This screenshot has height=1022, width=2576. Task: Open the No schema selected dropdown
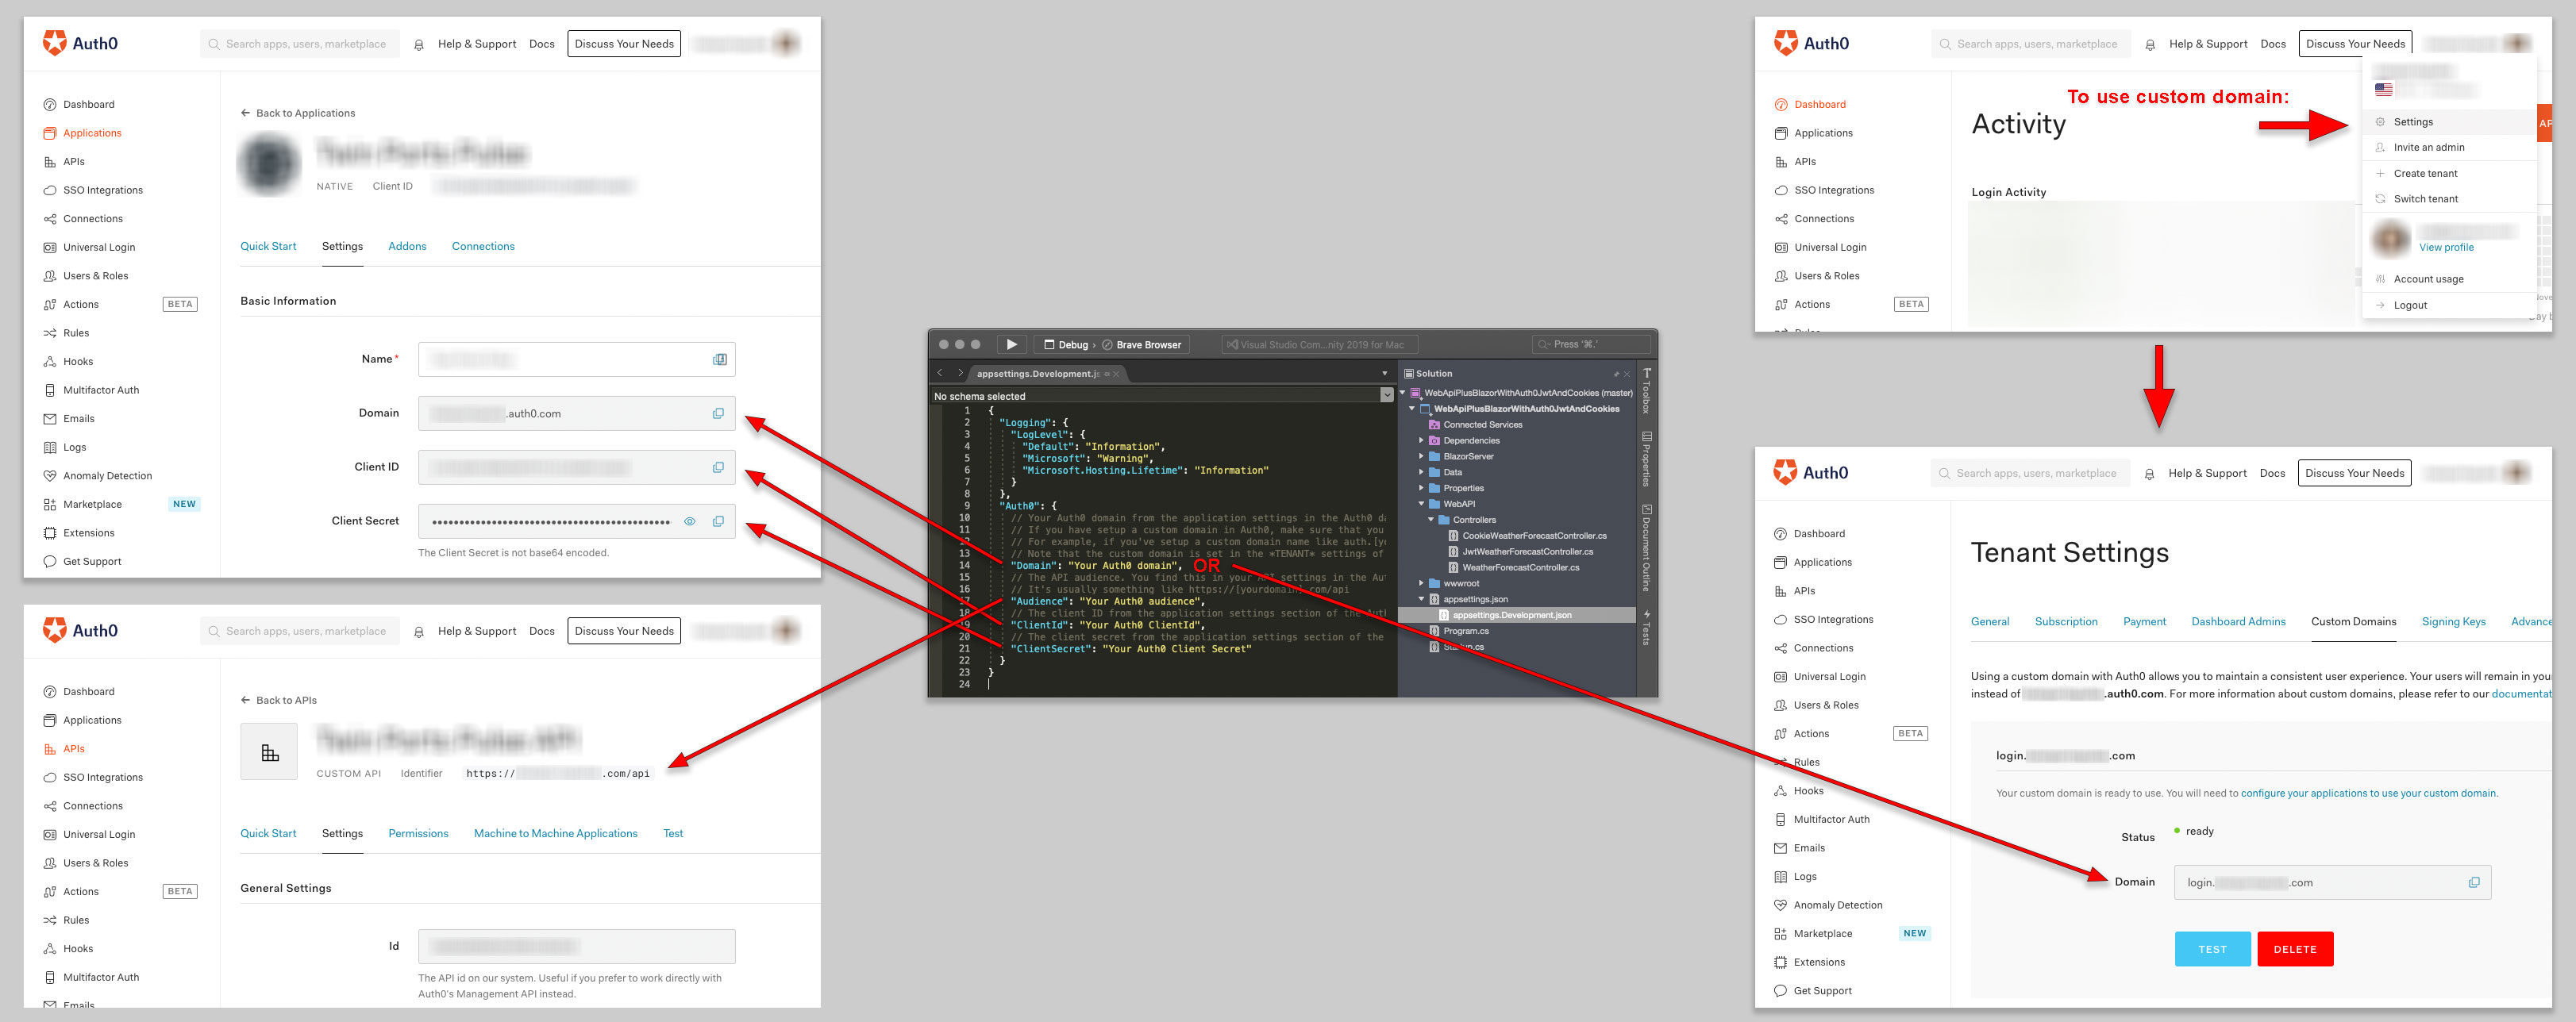click(x=1386, y=396)
